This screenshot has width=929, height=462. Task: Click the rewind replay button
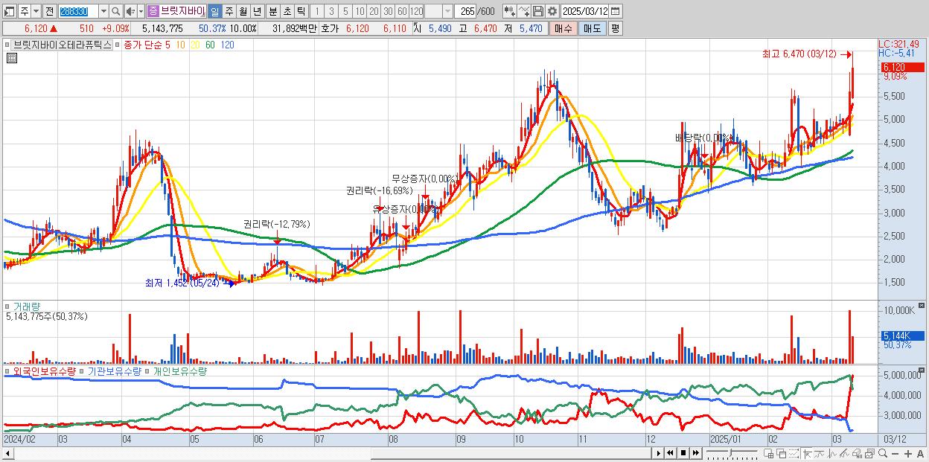670,453
